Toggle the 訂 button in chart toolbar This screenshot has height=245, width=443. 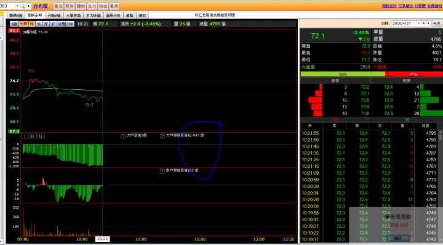53,24
